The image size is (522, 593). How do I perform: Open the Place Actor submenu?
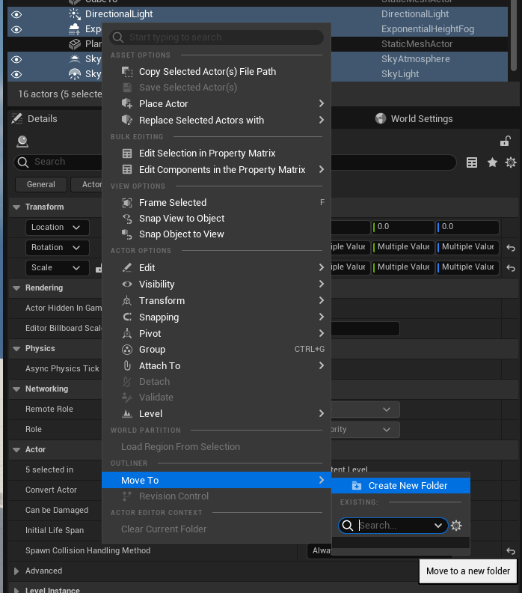pos(216,103)
